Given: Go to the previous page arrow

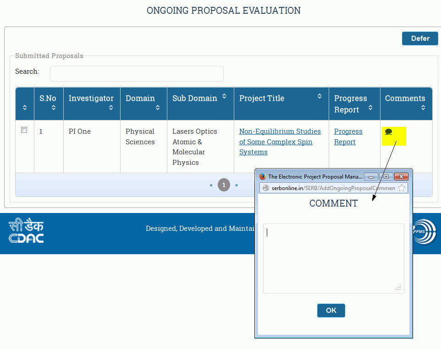Looking at the screenshot, I should tap(211, 185).
